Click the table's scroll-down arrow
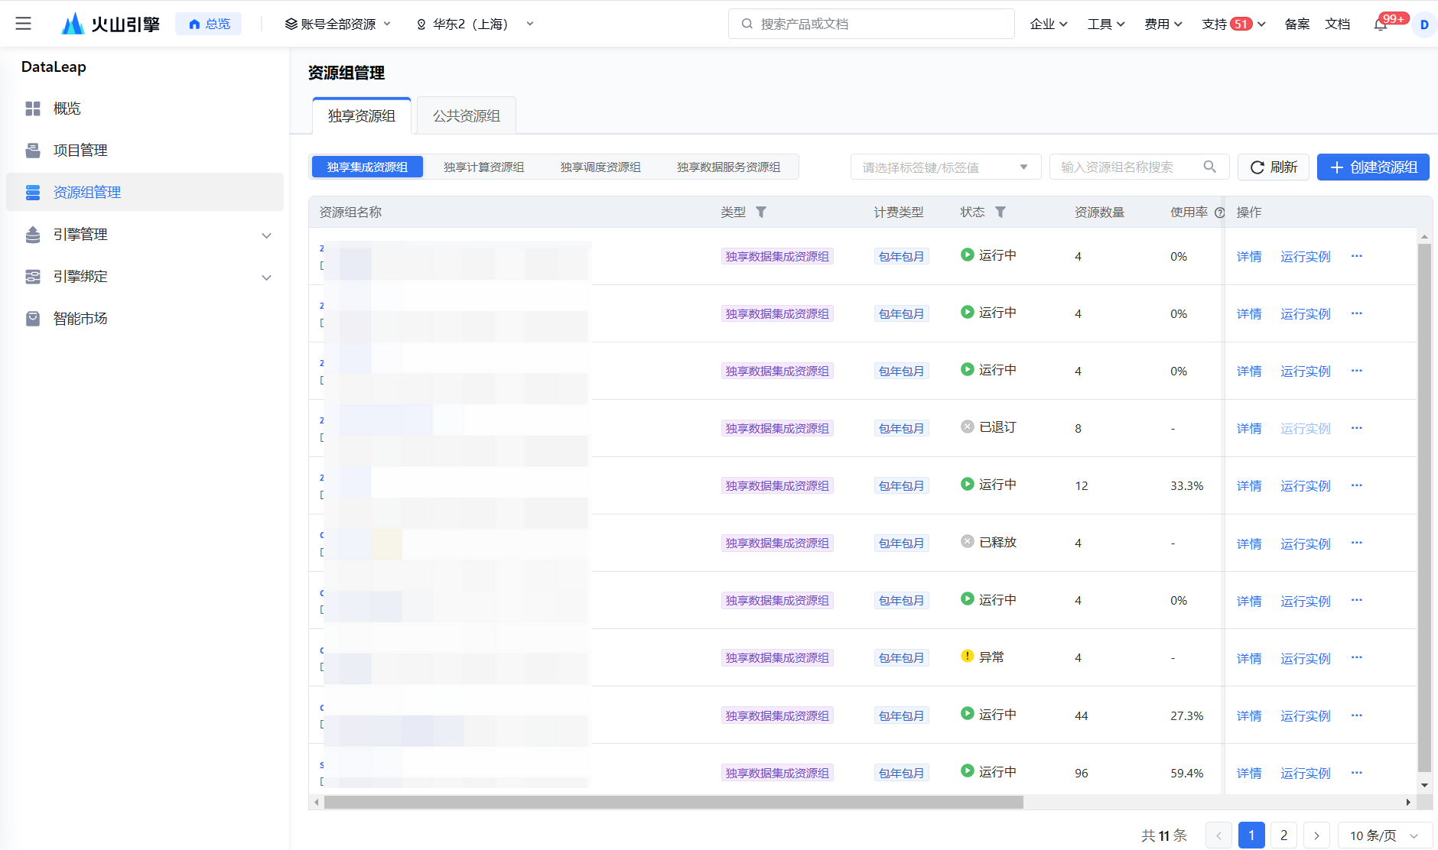 click(x=1424, y=785)
